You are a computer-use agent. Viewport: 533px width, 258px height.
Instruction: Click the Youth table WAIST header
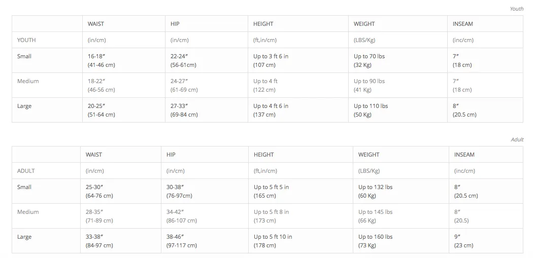pos(95,24)
